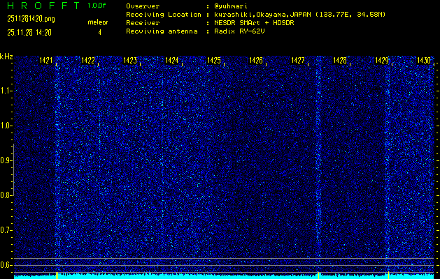Click the meteor count value 4
Viewport: 440px width, 279px height.
point(99,33)
